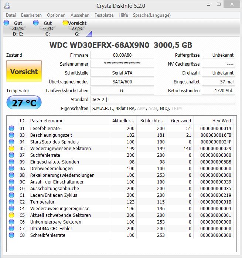This screenshot has width=242, height=258.
Task: Click the status icon for Ausschaltungsabbrüche
Action: coord(11,188)
